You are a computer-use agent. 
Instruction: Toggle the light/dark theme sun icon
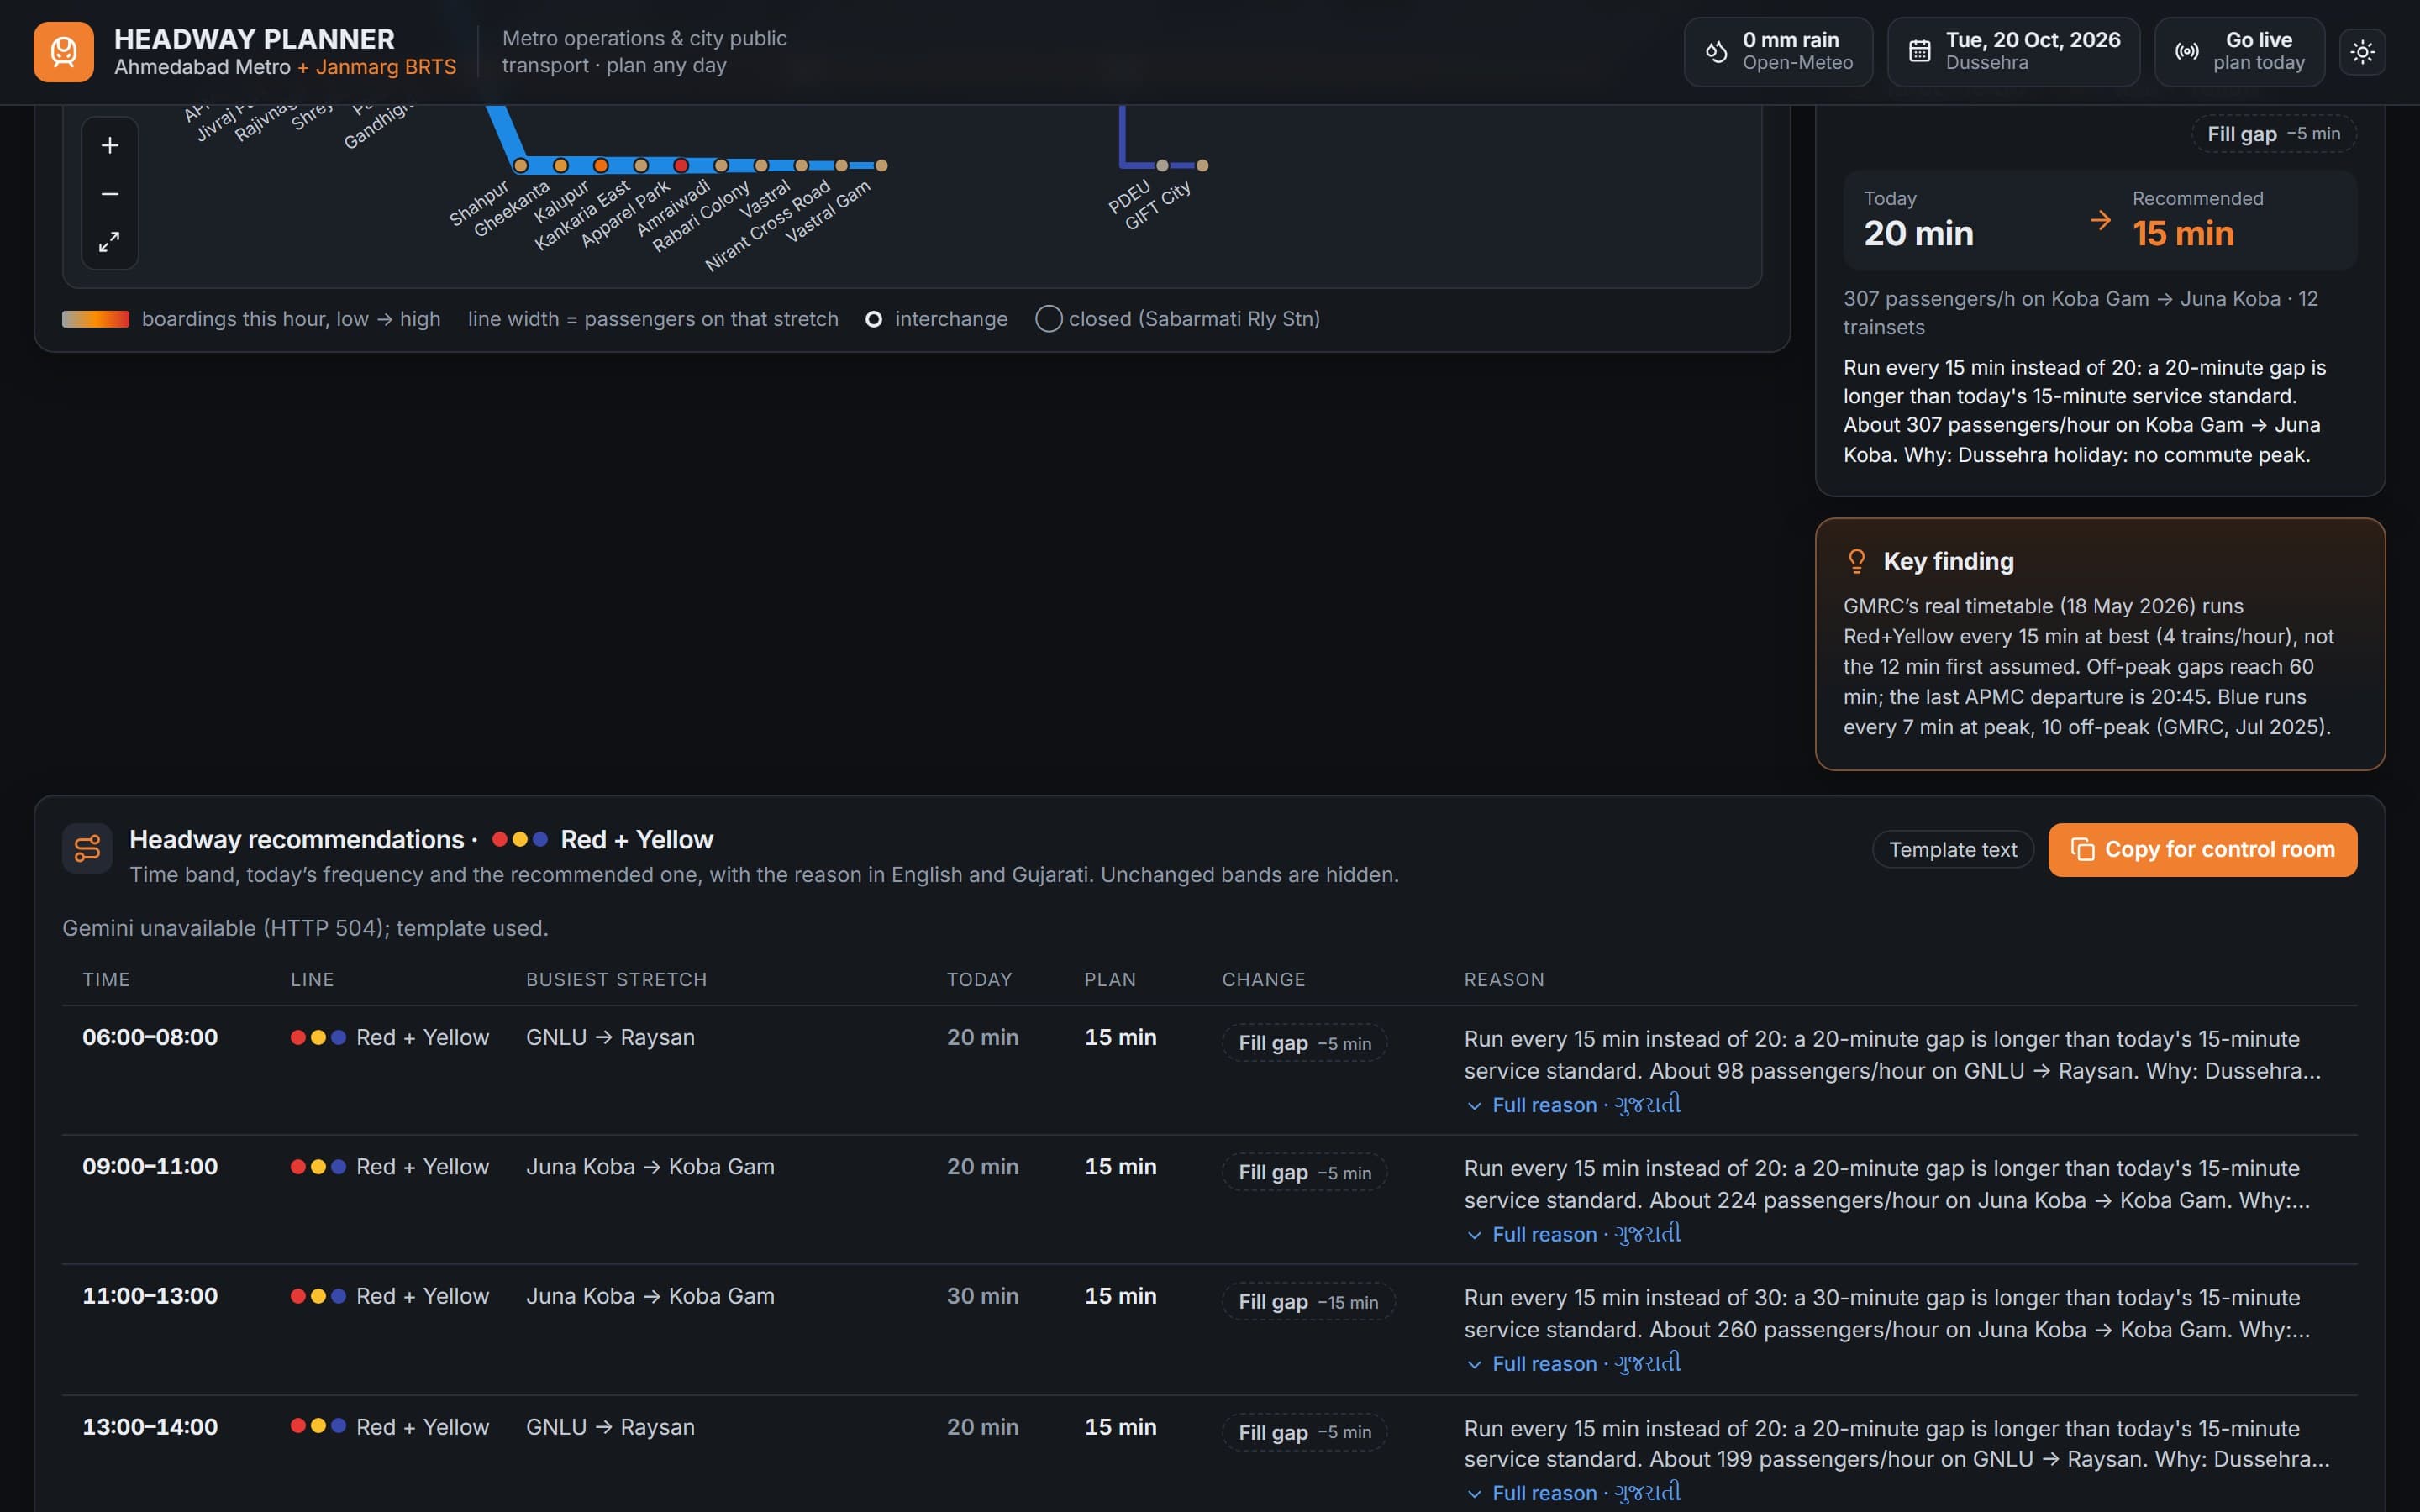pos(2362,52)
